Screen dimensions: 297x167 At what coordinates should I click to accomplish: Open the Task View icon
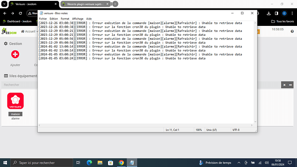[78, 163]
